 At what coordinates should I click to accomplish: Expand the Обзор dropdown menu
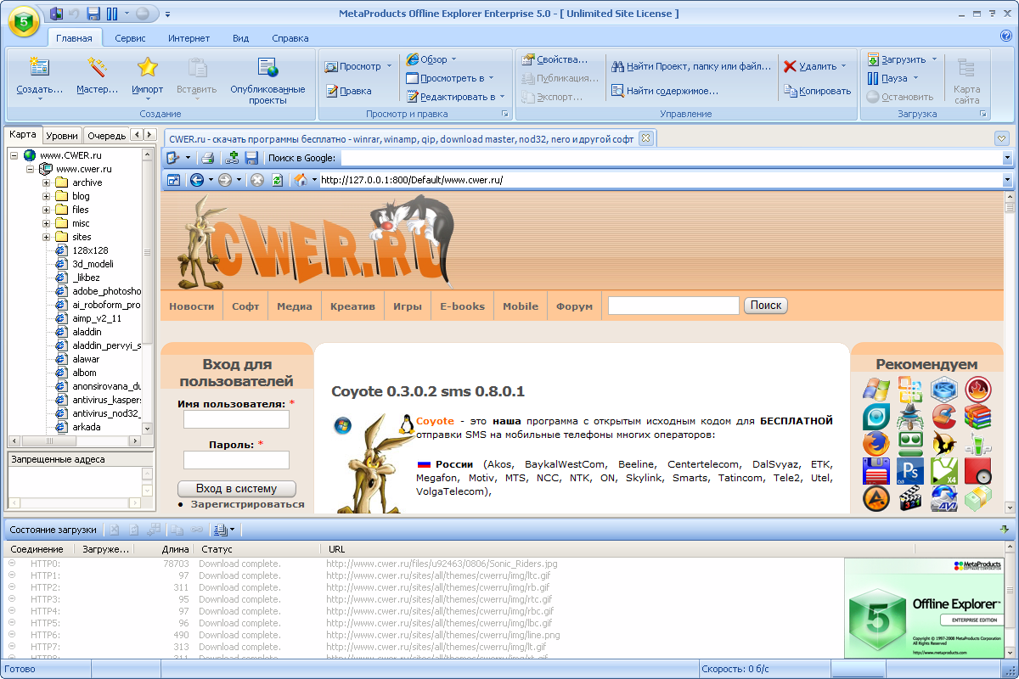[453, 59]
